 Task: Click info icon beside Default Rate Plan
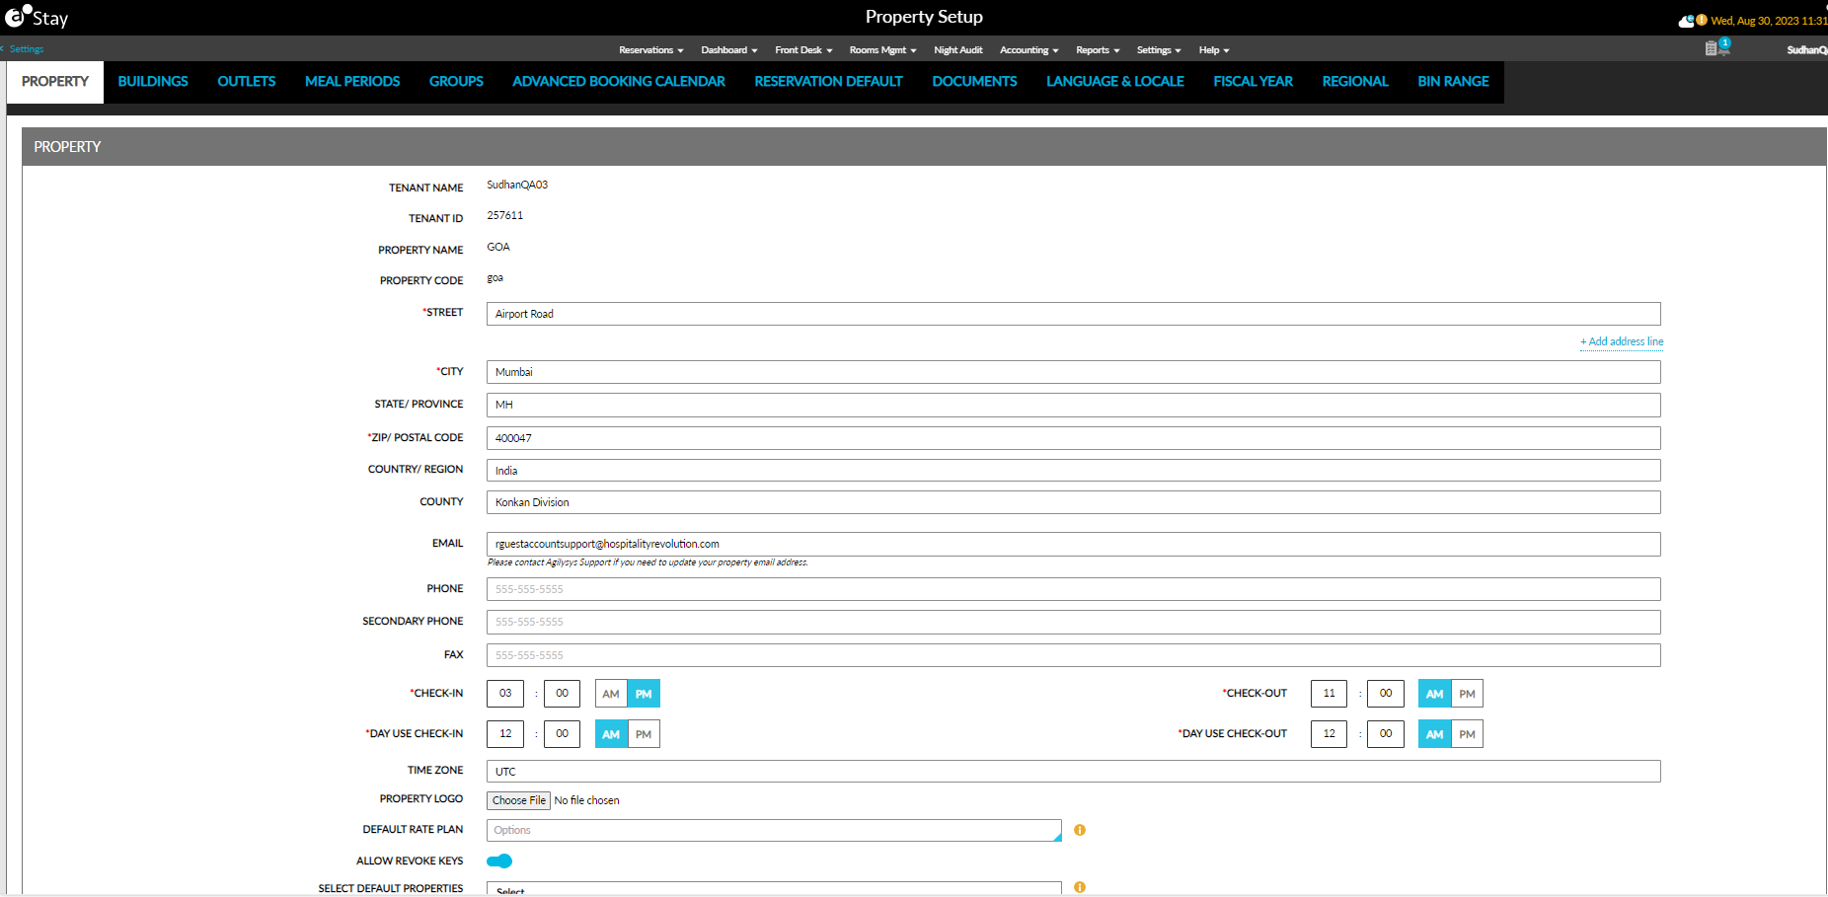1080,830
